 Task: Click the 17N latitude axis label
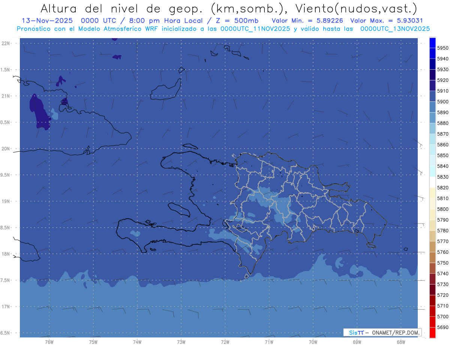pyautogui.click(x=6, y=307)
